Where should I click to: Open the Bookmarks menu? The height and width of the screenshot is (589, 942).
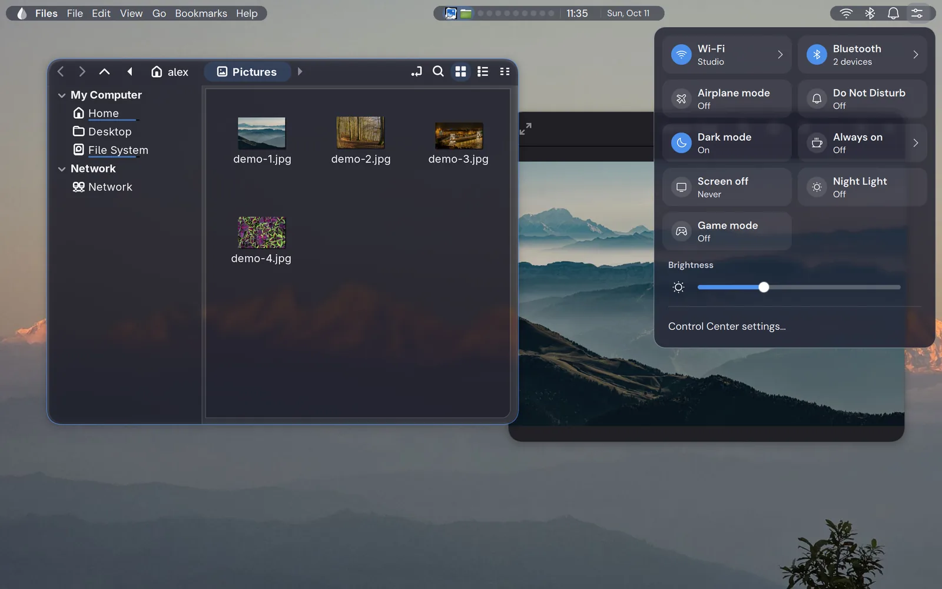201,13
